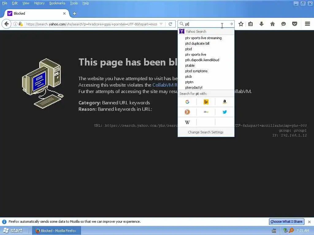
Task: Click the orange magnifier tray icon
Action: (291, 230)
